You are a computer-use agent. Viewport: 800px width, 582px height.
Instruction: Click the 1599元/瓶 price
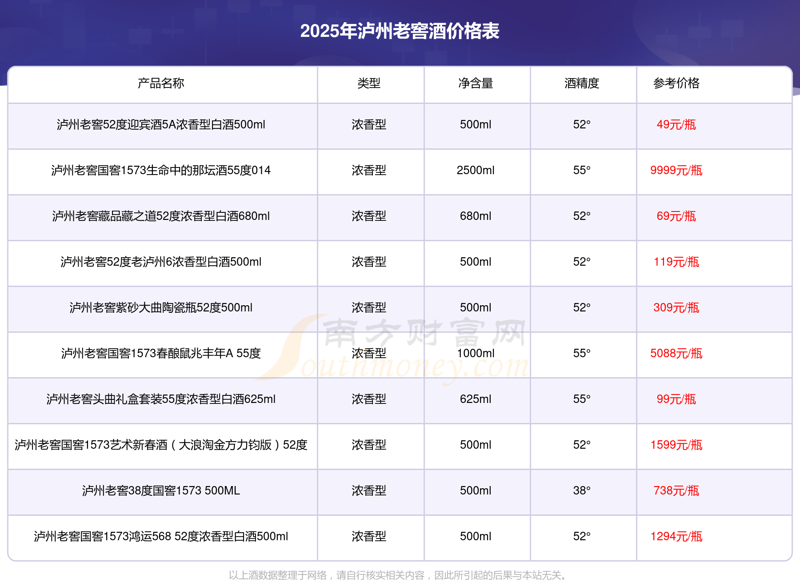click(x=676, y=445)
